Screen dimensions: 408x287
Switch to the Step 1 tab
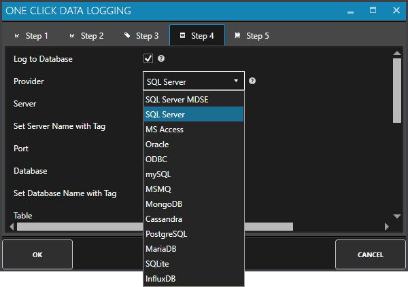click(31, 36)
